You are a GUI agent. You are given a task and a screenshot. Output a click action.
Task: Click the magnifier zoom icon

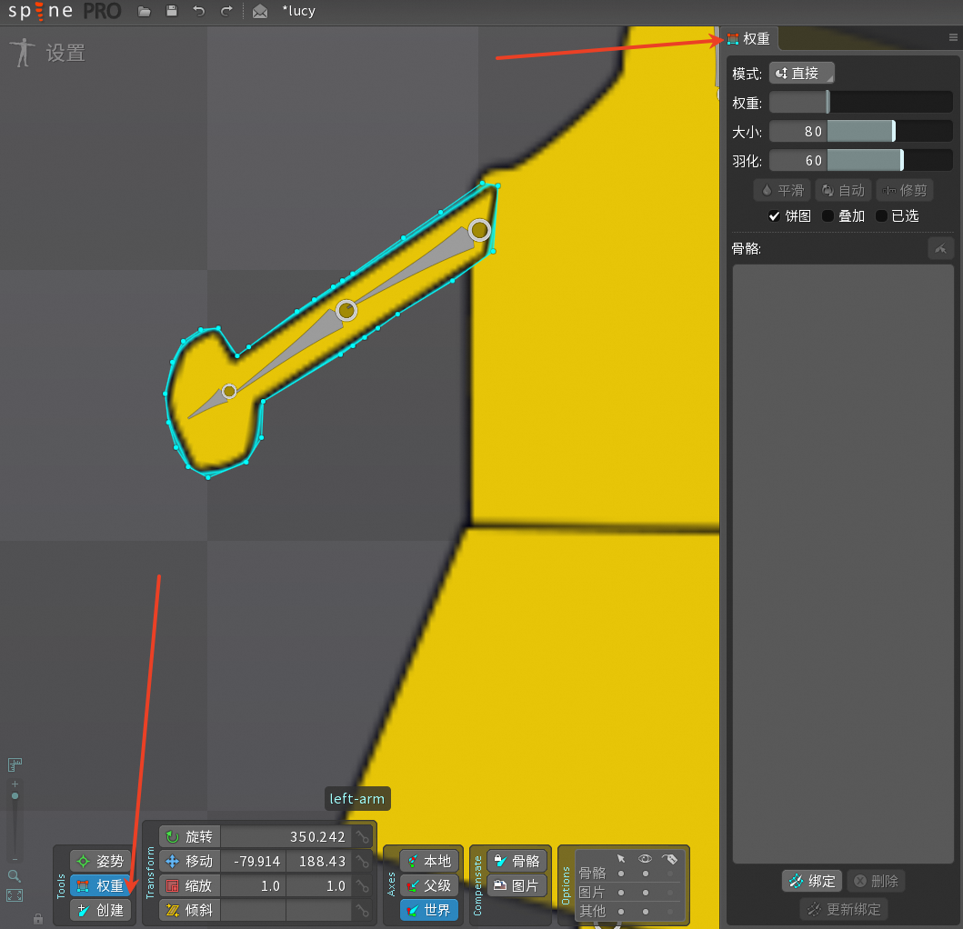click(x=15, y=876)
